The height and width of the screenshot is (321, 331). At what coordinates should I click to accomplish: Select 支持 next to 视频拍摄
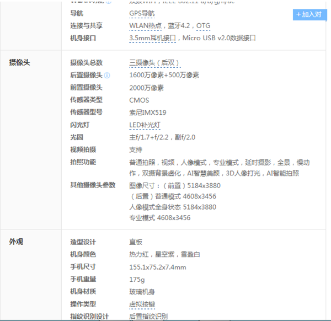136,149
